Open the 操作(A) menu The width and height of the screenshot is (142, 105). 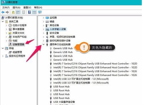[x=16, y=8]
